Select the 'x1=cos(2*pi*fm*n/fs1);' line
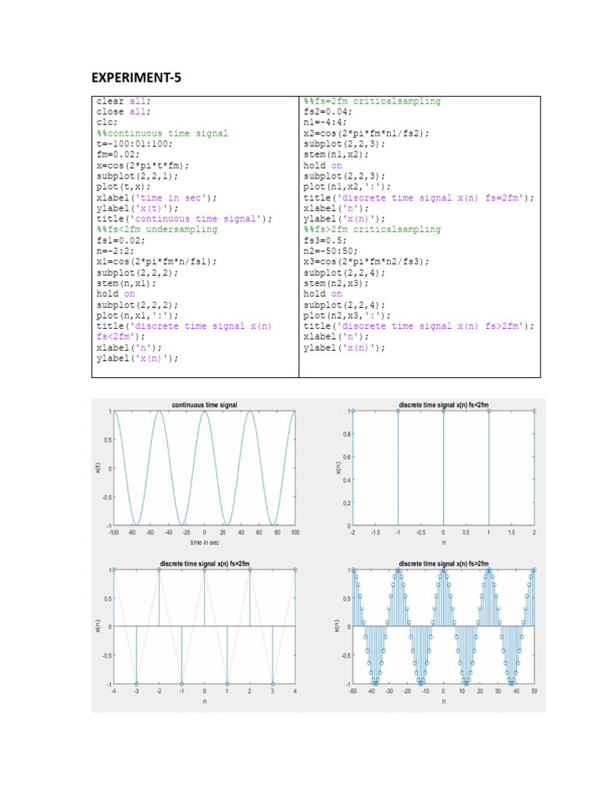The height and width of the screenshot is (798, 598). point(157,262)
